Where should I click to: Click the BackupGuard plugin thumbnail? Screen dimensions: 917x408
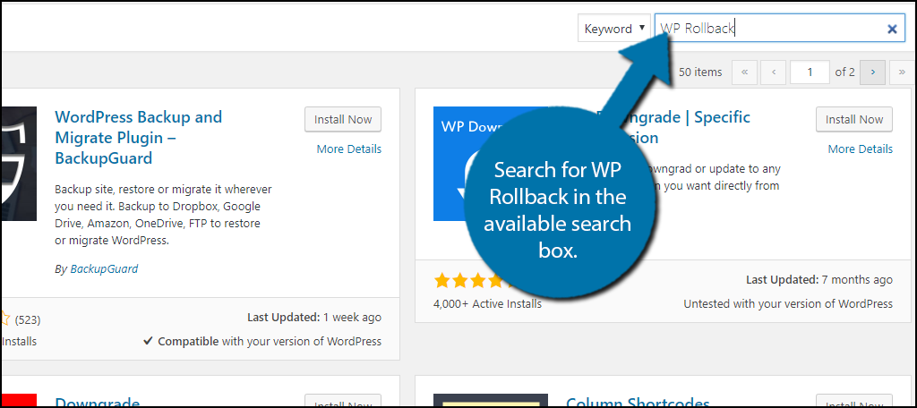click(x=20, y=164)
